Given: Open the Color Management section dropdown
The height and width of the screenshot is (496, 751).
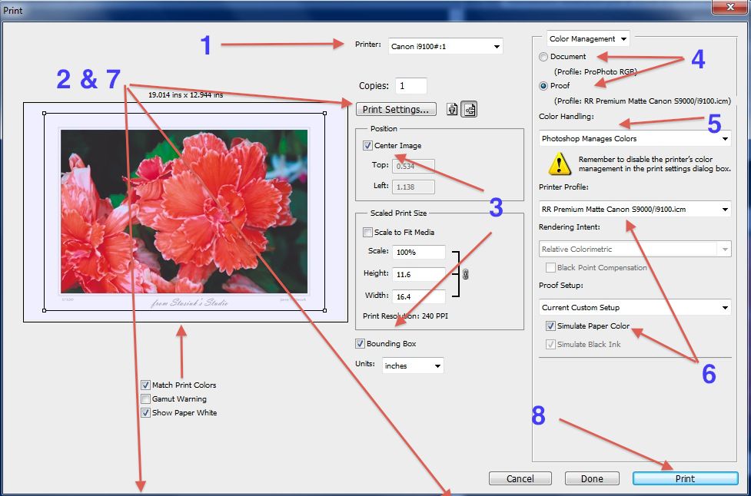Looking at the screenshot, I should (x=588, y=38).
